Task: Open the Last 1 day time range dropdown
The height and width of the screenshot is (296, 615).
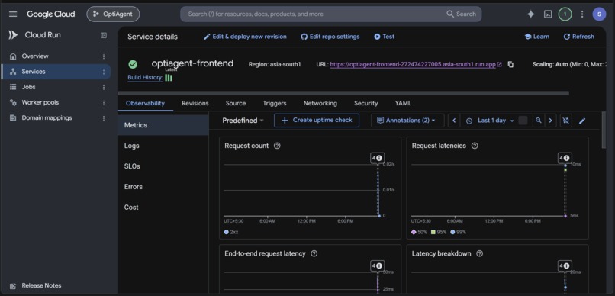Action: pyautogui.click(x=490, y=121)
